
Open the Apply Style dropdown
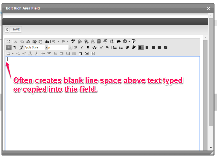[x=46, y=47]
